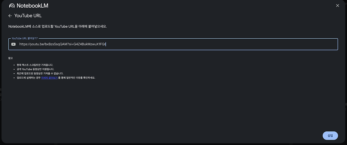Screen dimensions: 347x145
Task: Open the 자세히 알아보기 link
Action: click(49, 78)
